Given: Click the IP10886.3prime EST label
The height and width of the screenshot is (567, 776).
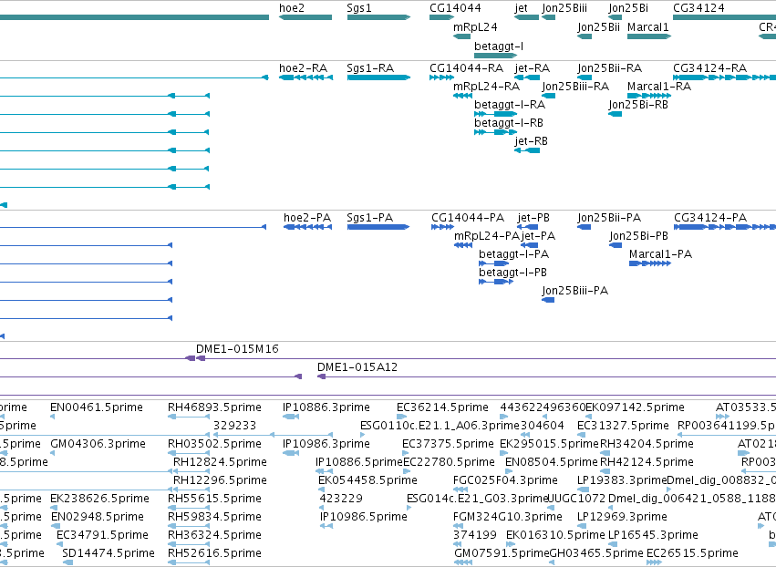Looking at the screenshot, I should 326,407.
